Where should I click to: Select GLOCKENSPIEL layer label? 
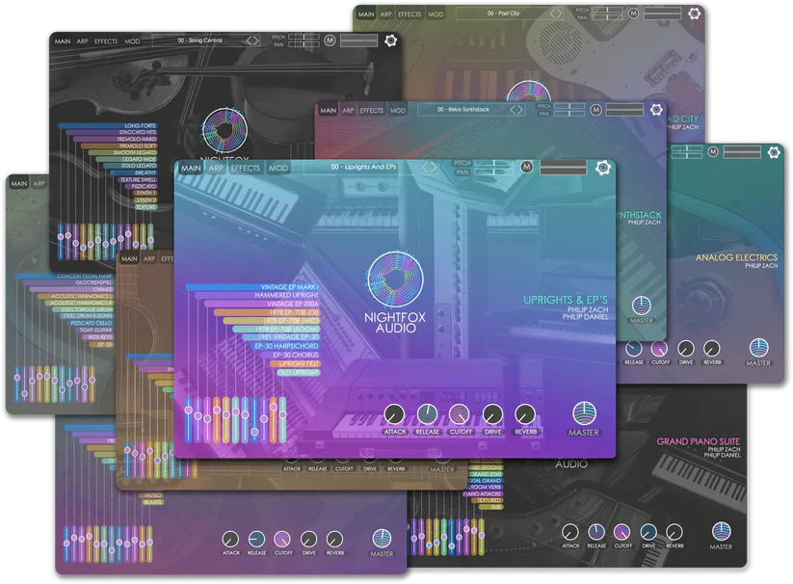tap(94, 282)
